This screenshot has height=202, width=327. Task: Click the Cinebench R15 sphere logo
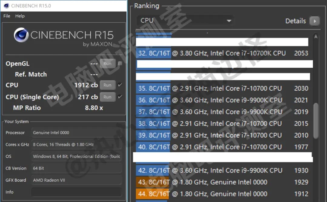21,35
